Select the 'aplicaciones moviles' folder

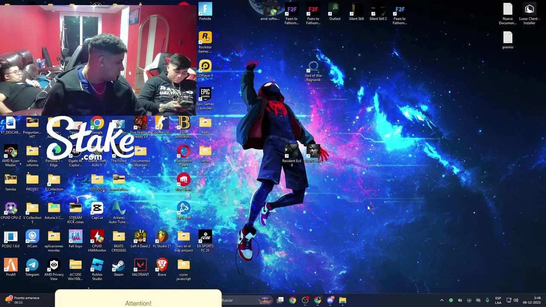click(x=54, y=241)
